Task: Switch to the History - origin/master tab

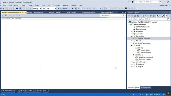Action: [35, 13]
